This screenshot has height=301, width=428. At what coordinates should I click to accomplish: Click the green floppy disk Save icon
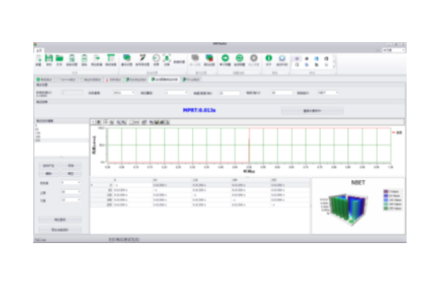49,58
